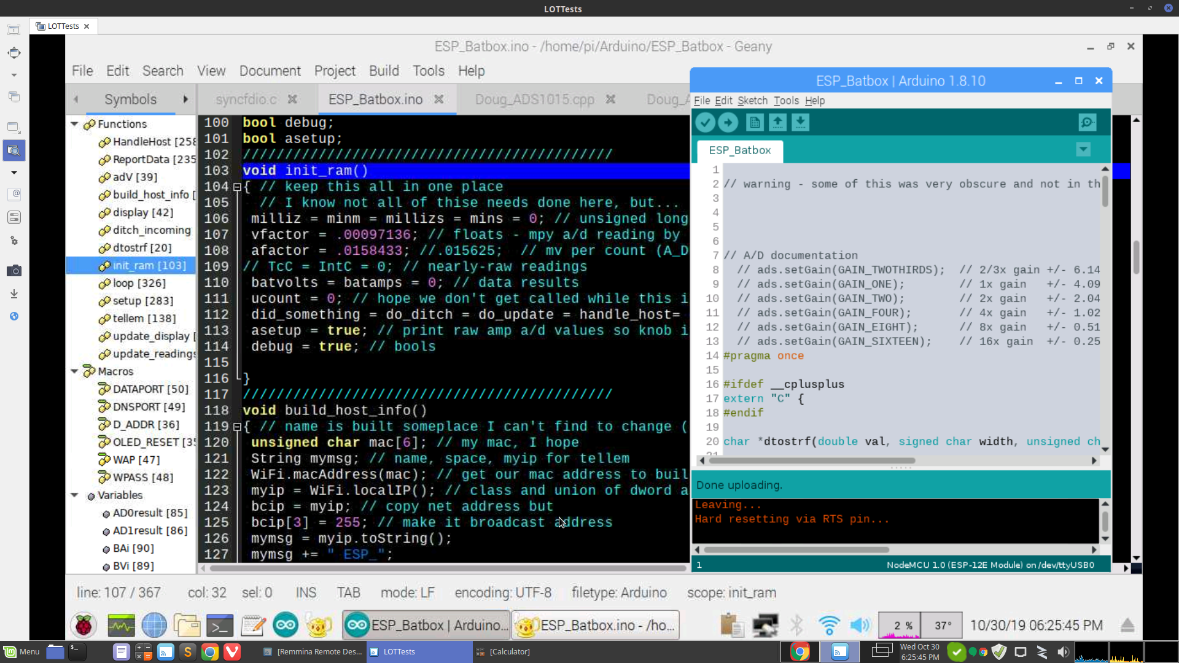This screenshot has width=1179, height=663.
Task: Create a new sketch in Arduino
Action: tap(755, 123)
